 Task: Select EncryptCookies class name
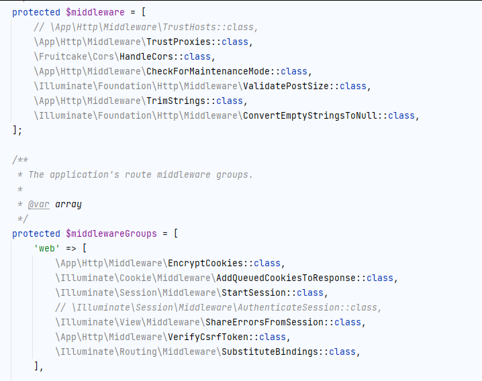205,263
